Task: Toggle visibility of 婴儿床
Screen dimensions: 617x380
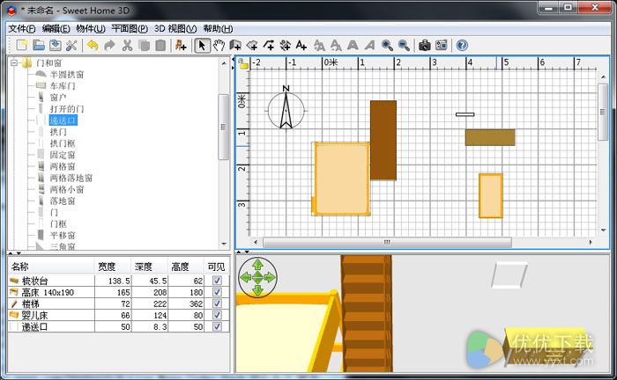Action: (217, 315)
